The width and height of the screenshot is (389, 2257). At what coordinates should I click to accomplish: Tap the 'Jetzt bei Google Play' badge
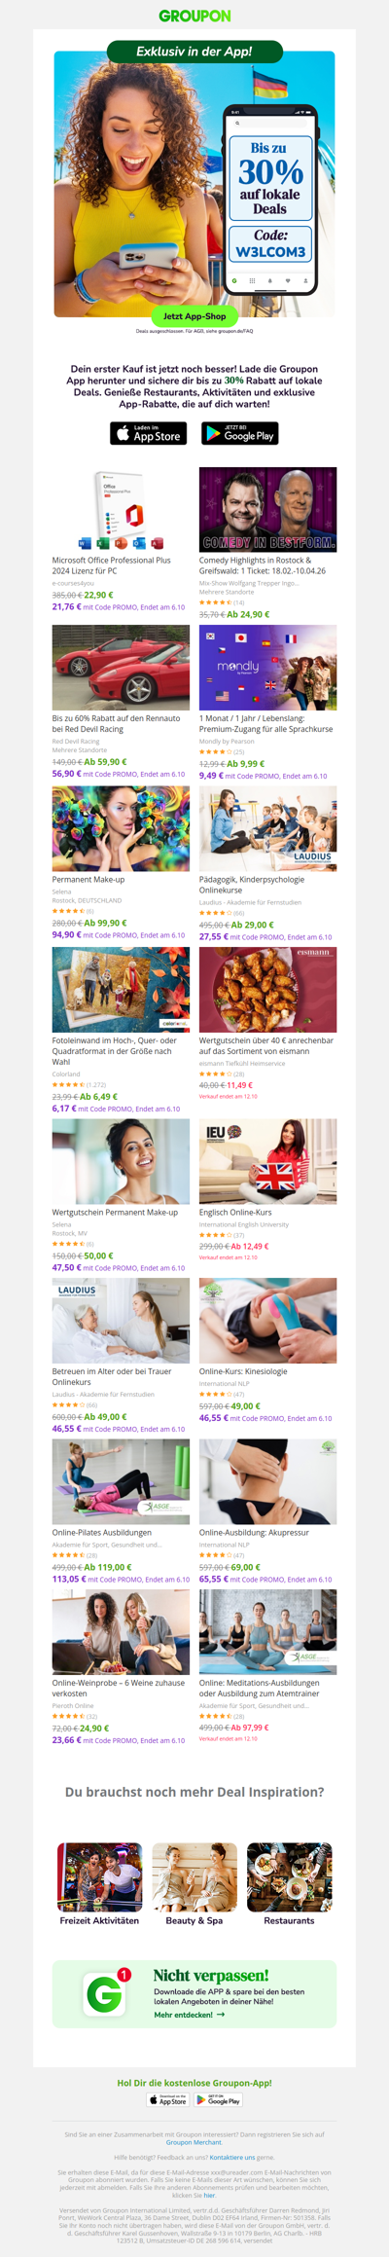click(x=239, y=433)
